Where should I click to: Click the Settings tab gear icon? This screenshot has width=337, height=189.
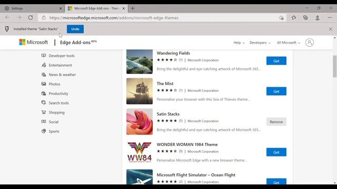[7, 8]
